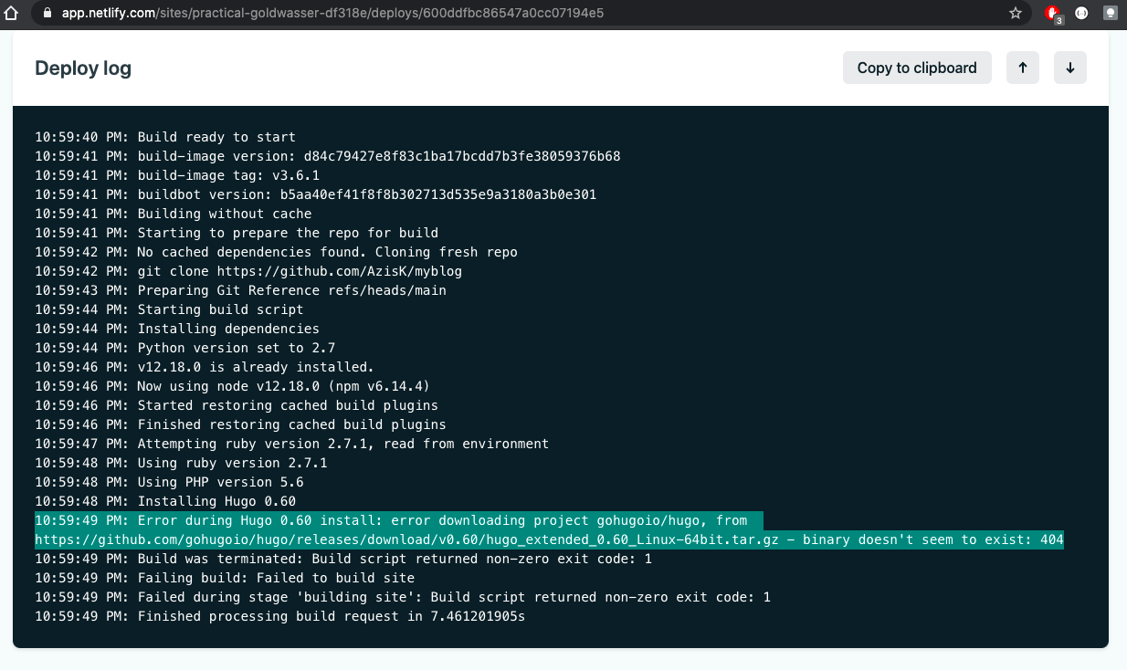Select 'Build was terminated' log line

click(x=343, y=559)
